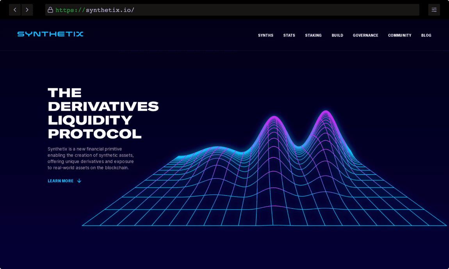
Task: Visit the Community page
Action: pos(399,35)
